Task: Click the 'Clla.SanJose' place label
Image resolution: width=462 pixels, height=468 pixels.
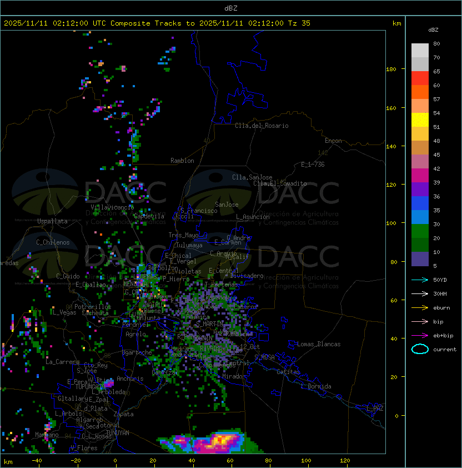Action: pyautogui.click(x=252, y=177)
